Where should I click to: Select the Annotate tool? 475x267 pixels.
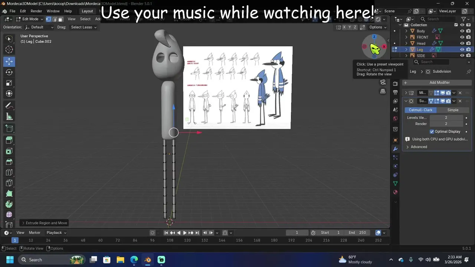click(9, 106)
